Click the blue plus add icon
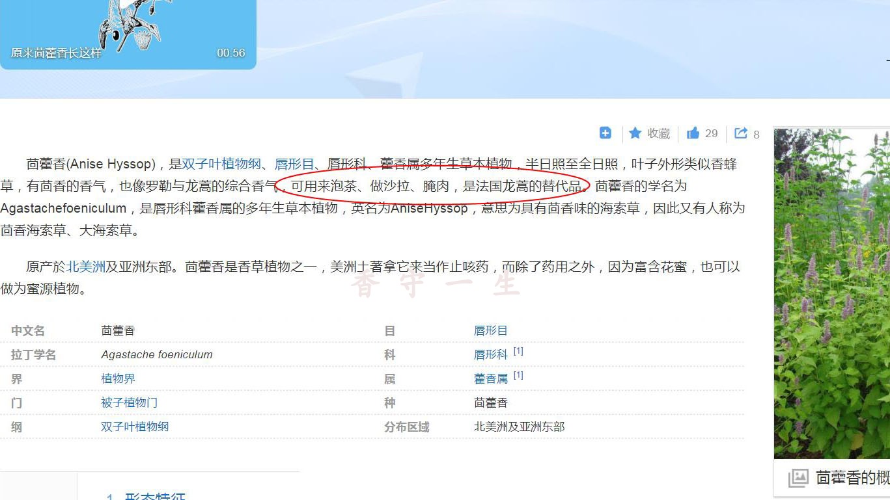 [605, 133]
